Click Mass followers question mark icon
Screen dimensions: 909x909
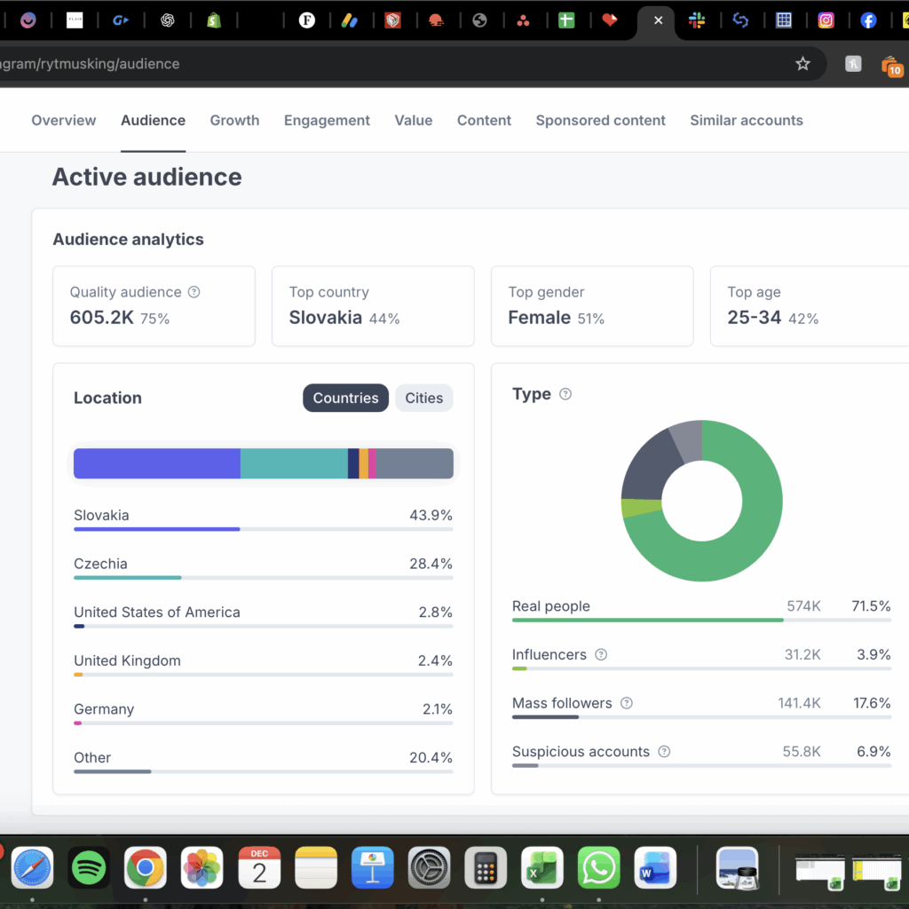click(x=627, y=703)
